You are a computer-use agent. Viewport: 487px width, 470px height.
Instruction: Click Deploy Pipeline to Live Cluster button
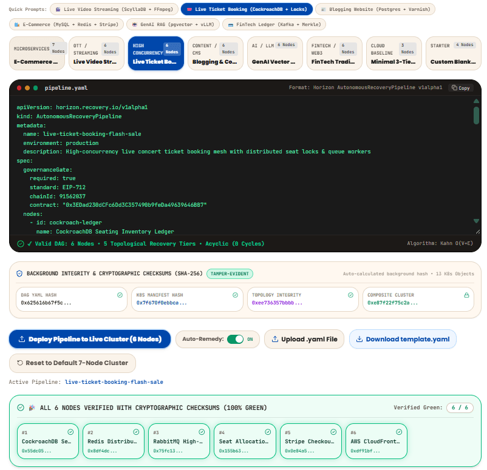coord(90,339)
